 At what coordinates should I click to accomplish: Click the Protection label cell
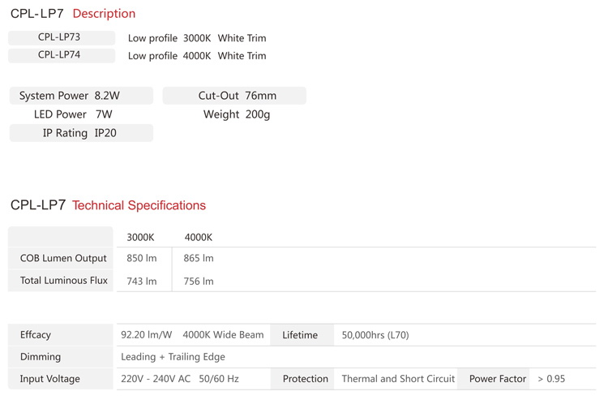click(306, 378)
